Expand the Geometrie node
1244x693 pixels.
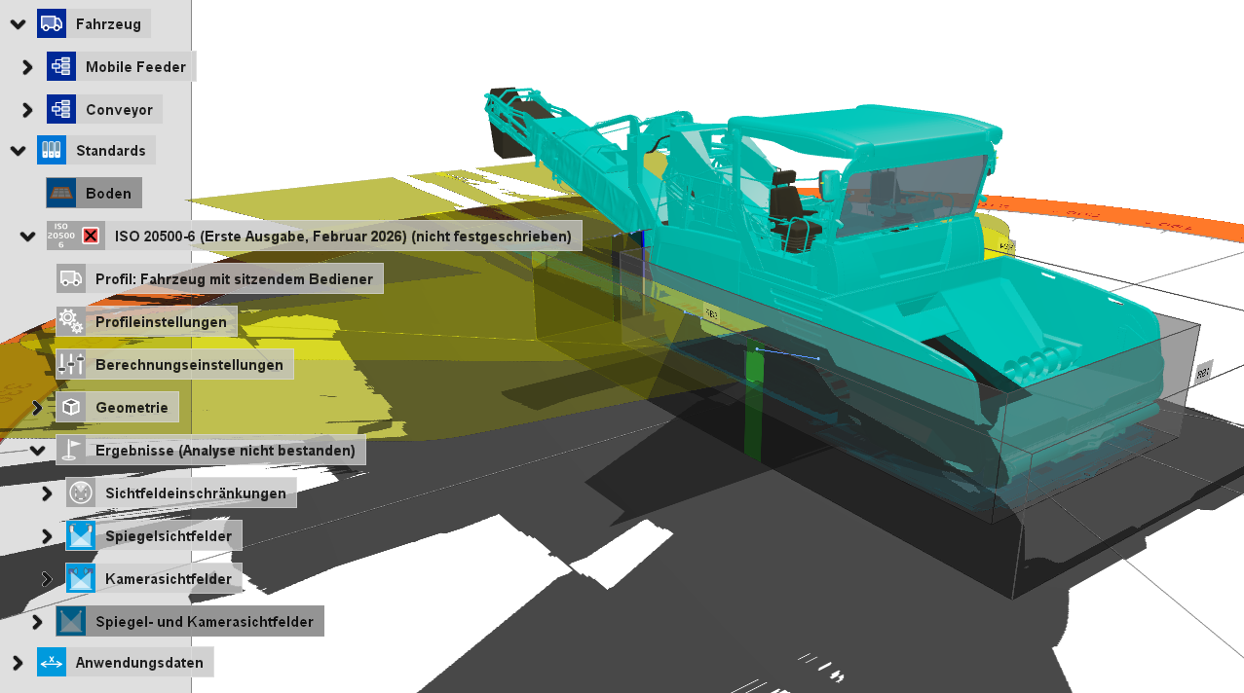click(37, 408)
